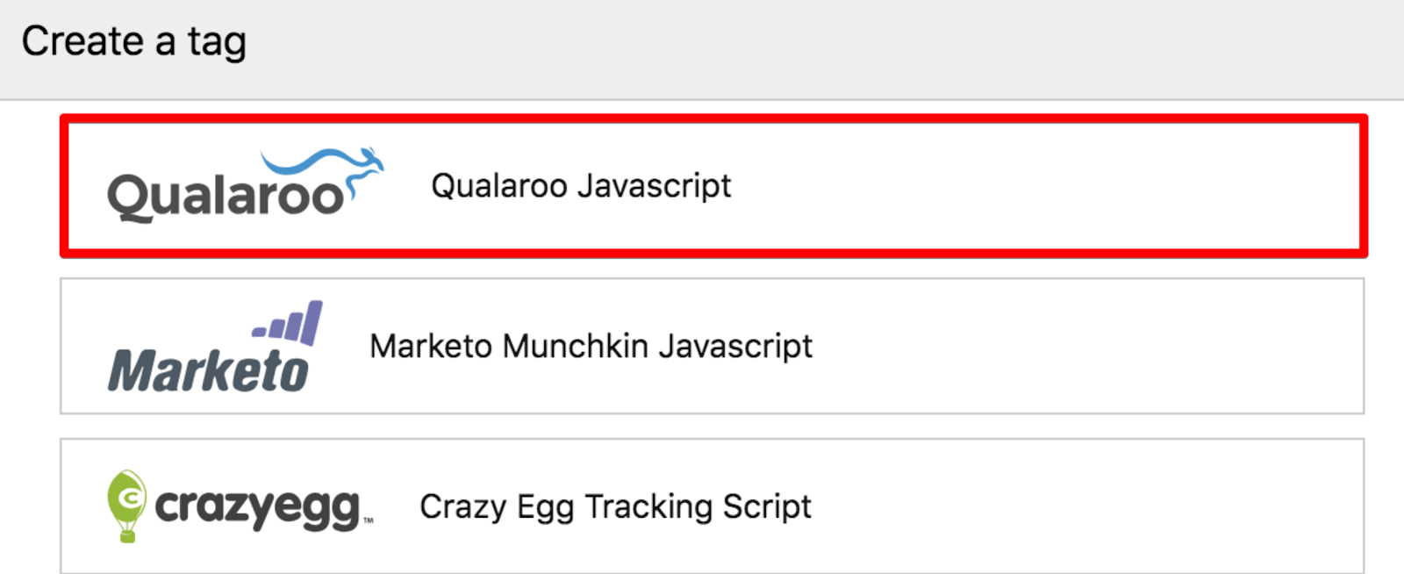Click the Create a tag heading

(133, 41)
